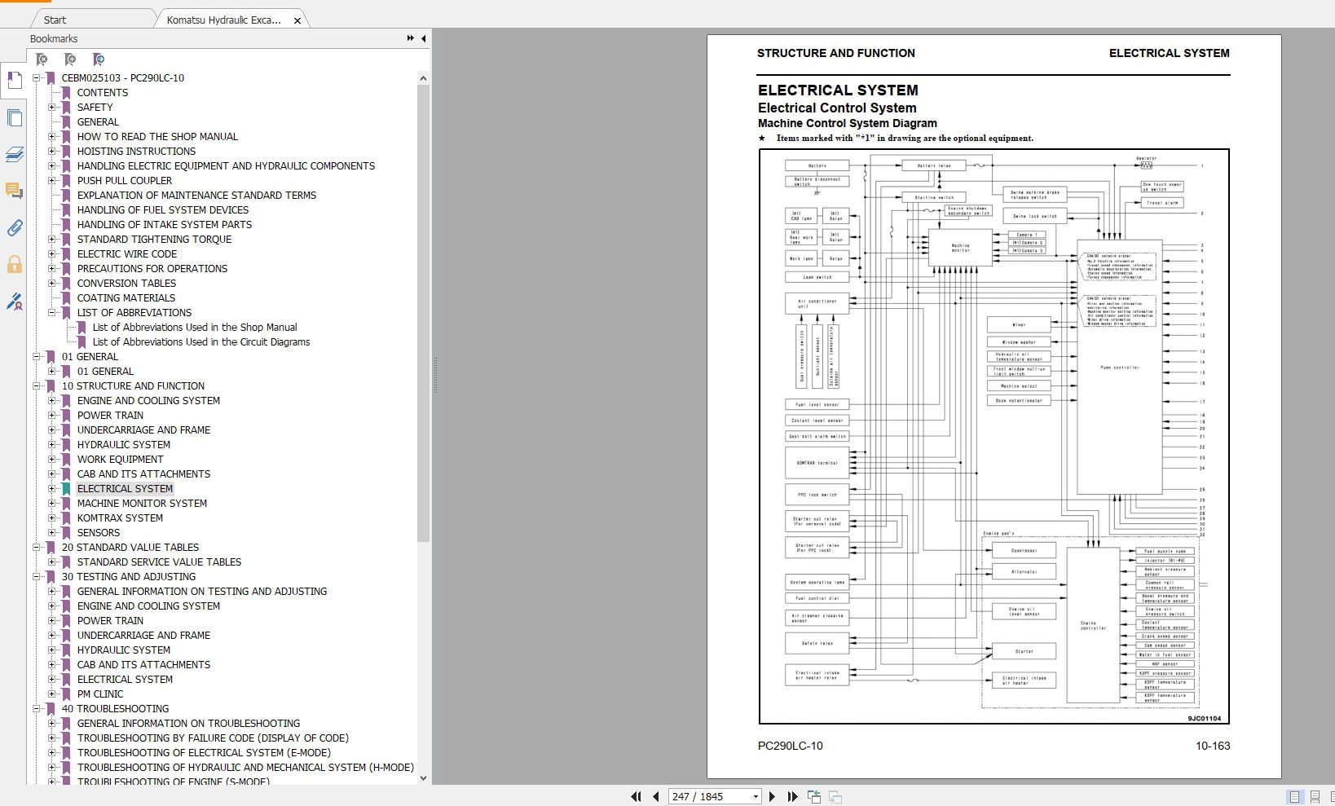Open List of Abbreviations Used in the Circuit Diagrams
1335x806 pixels.
click(201, 342)
